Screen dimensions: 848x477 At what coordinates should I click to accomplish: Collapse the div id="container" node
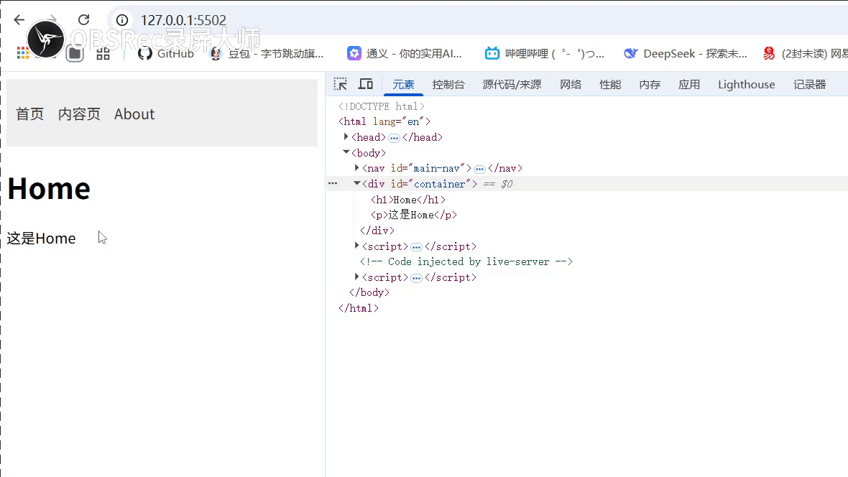(357, 184)
